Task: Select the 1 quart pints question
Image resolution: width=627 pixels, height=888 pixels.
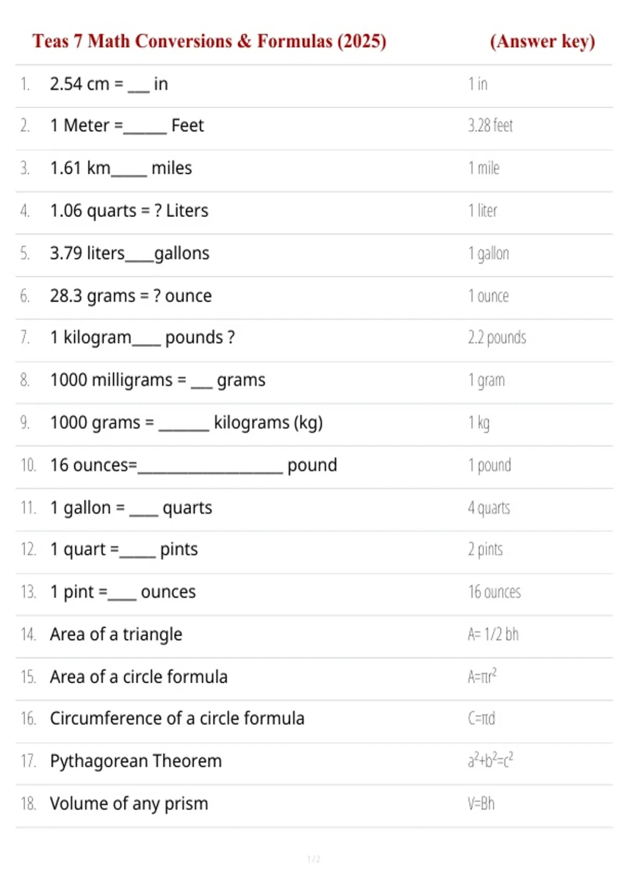Action: coord(124,550)
